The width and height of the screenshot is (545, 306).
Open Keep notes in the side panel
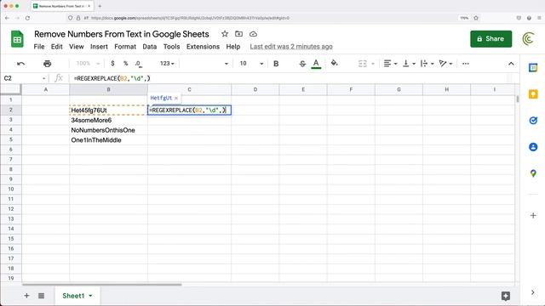tap(533, 94)
